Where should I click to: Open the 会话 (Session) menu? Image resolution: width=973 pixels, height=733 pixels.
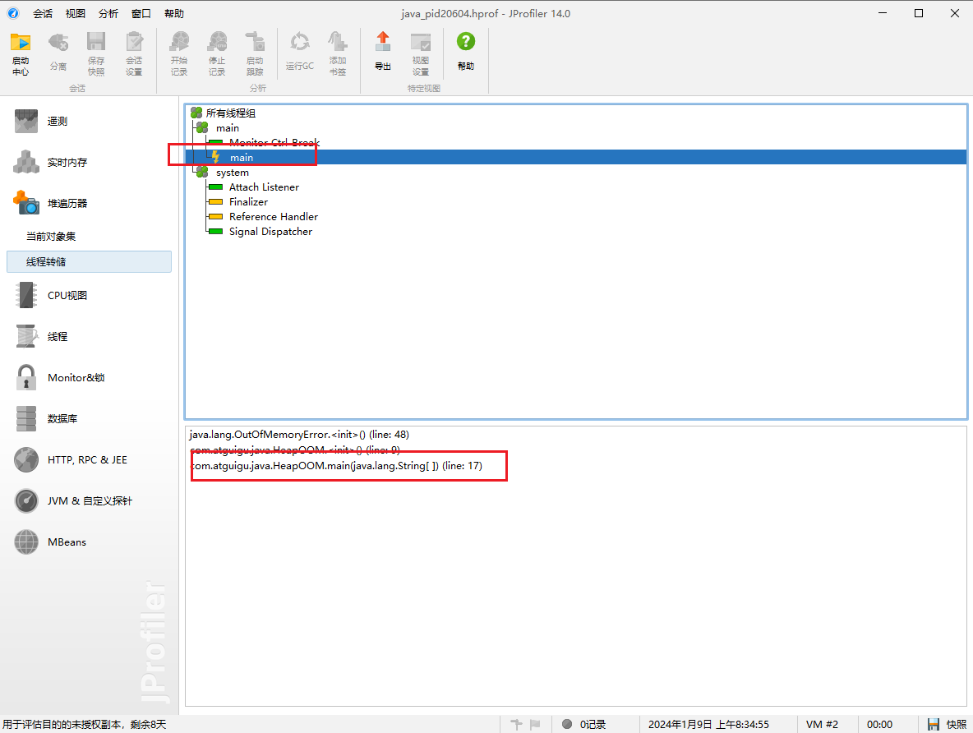(43, 14)
